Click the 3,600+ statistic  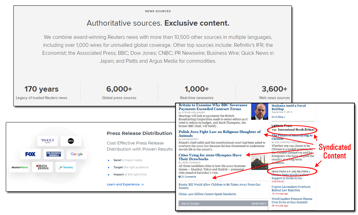tap(275, 89)
